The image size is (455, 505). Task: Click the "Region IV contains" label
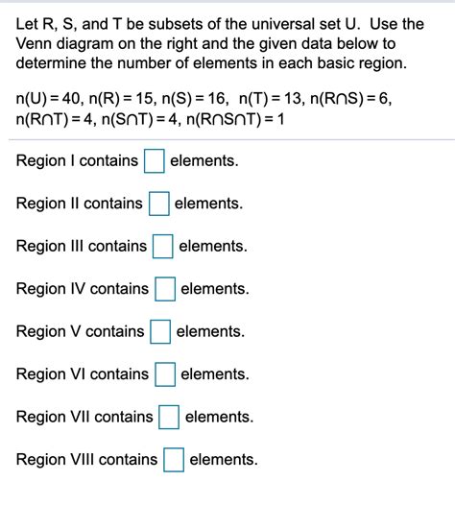83,288
